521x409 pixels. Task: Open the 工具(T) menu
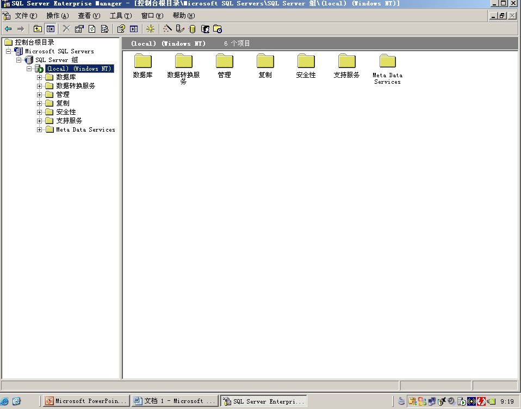point(121,16)
